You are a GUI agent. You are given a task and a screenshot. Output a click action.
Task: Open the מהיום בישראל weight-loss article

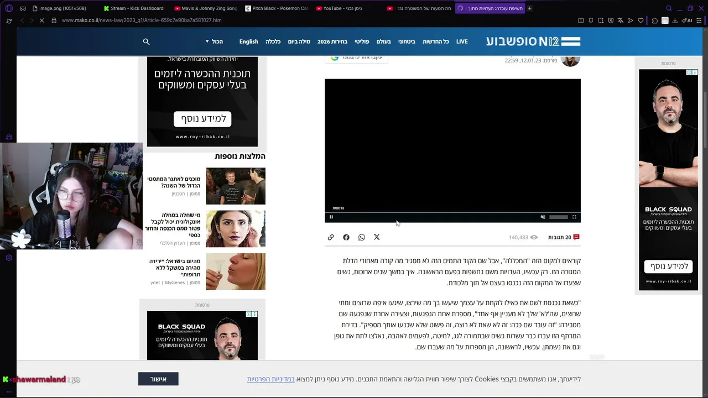pyautogui.click(x=175, y=268)
